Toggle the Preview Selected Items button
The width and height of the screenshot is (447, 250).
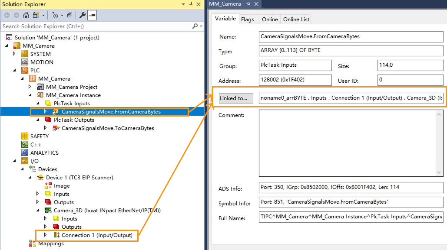click(92, 15)
